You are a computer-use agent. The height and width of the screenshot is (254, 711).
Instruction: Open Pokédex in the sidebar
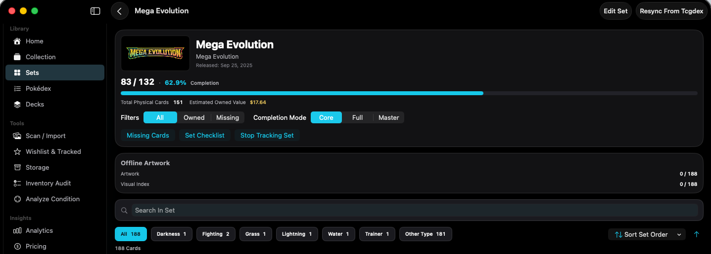(55, 88)
